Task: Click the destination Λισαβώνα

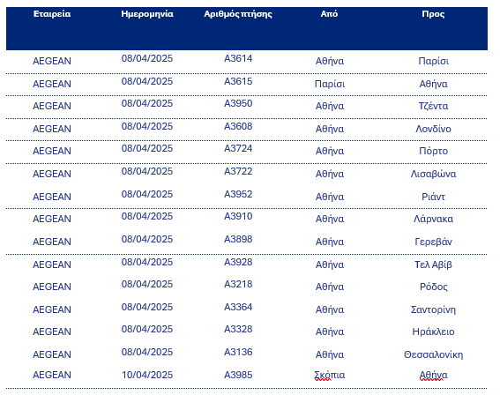Action: click(433, 174)
